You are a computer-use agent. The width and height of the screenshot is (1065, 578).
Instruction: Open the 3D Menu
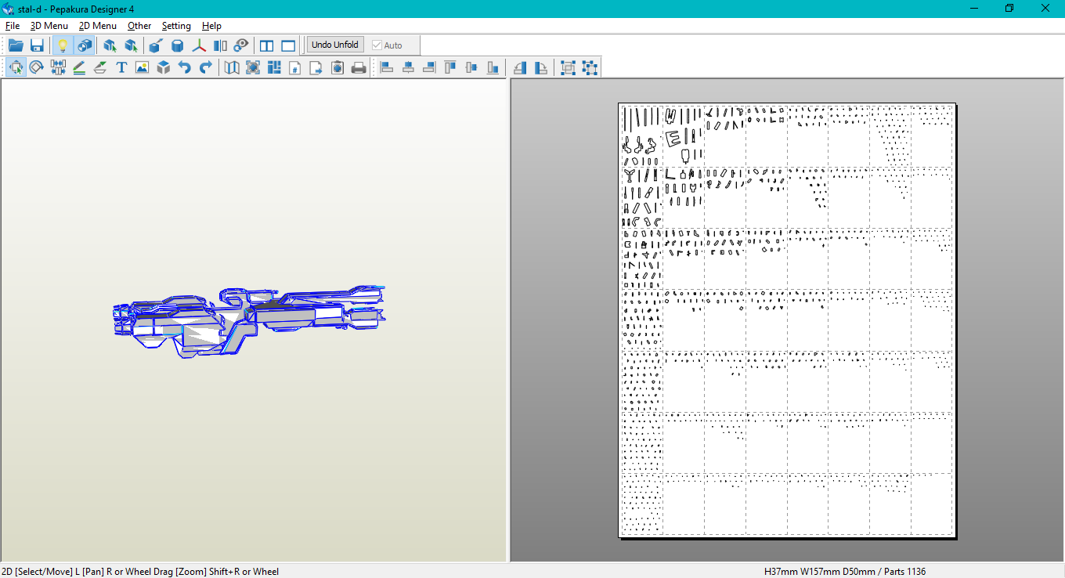[49, 26]
